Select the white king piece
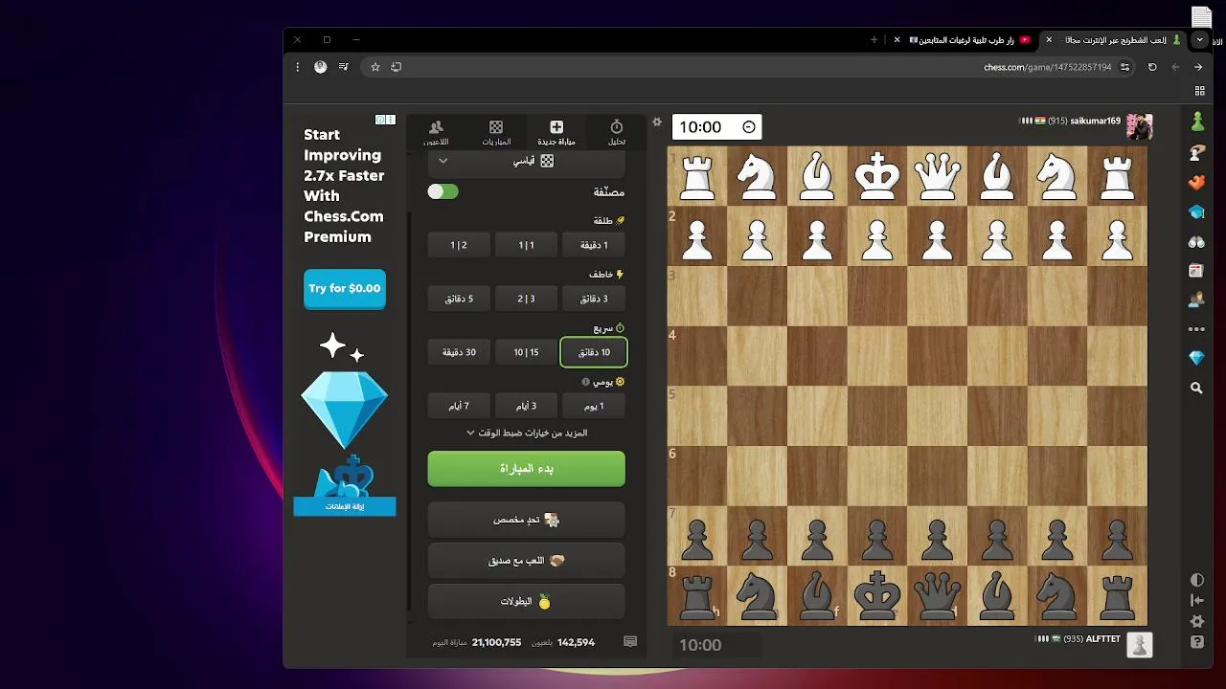 pos(877,176)
